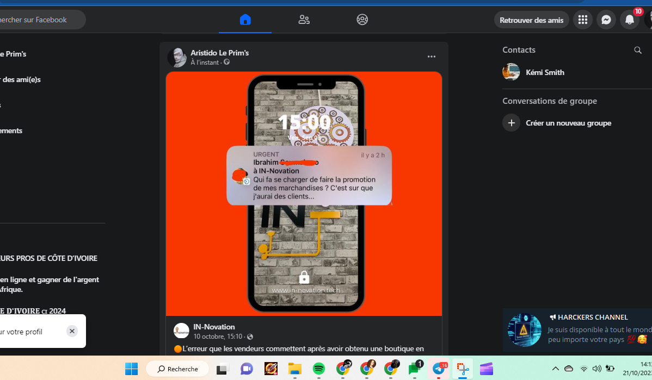Open the notifications bell
652x380 pixels.
629,20
